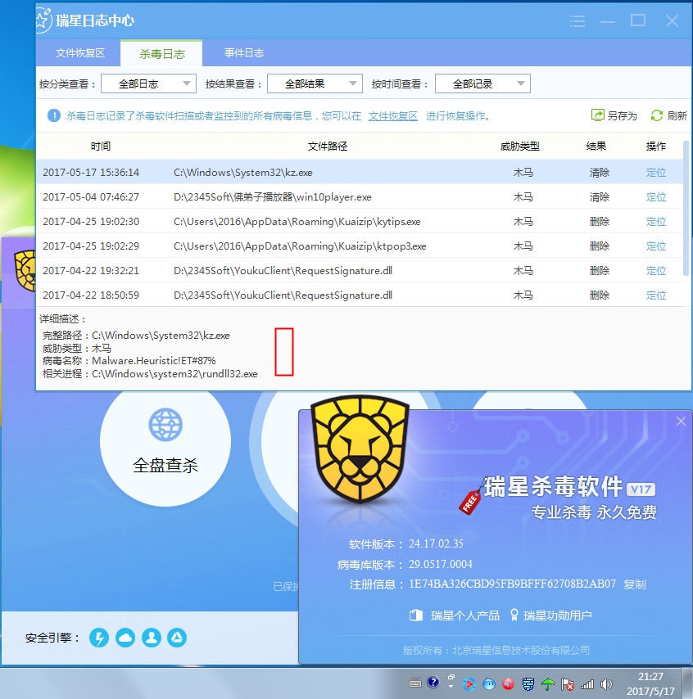
Task: Click the Youku-style red arrow tray icon
Action: [x=469, y=683]
